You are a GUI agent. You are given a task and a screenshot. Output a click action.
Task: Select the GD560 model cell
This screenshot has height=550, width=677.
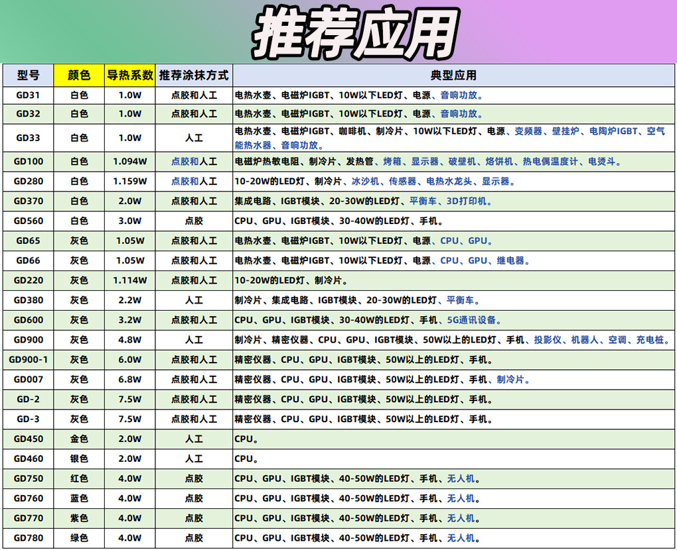click(28, 221)
